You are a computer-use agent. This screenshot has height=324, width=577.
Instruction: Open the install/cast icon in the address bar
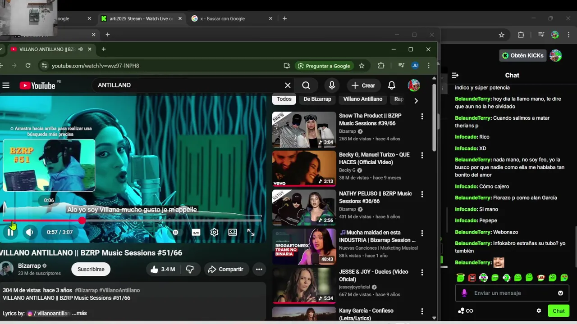pos(287,66)
